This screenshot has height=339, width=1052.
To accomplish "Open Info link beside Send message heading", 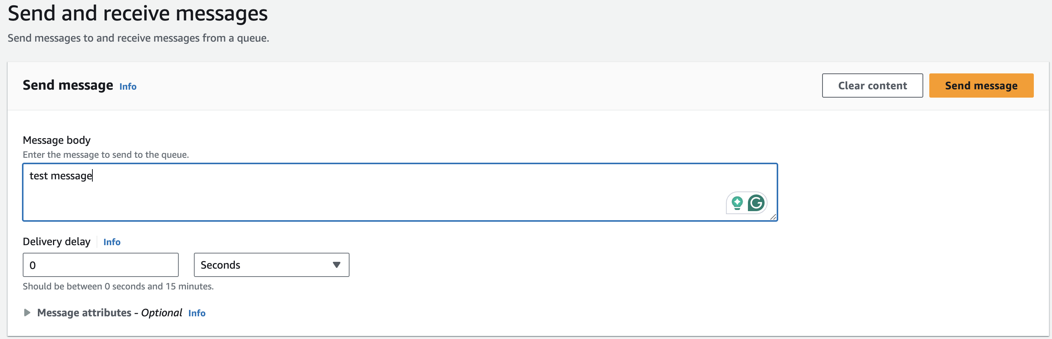I will pyautogui.click(x=128, y=87).
